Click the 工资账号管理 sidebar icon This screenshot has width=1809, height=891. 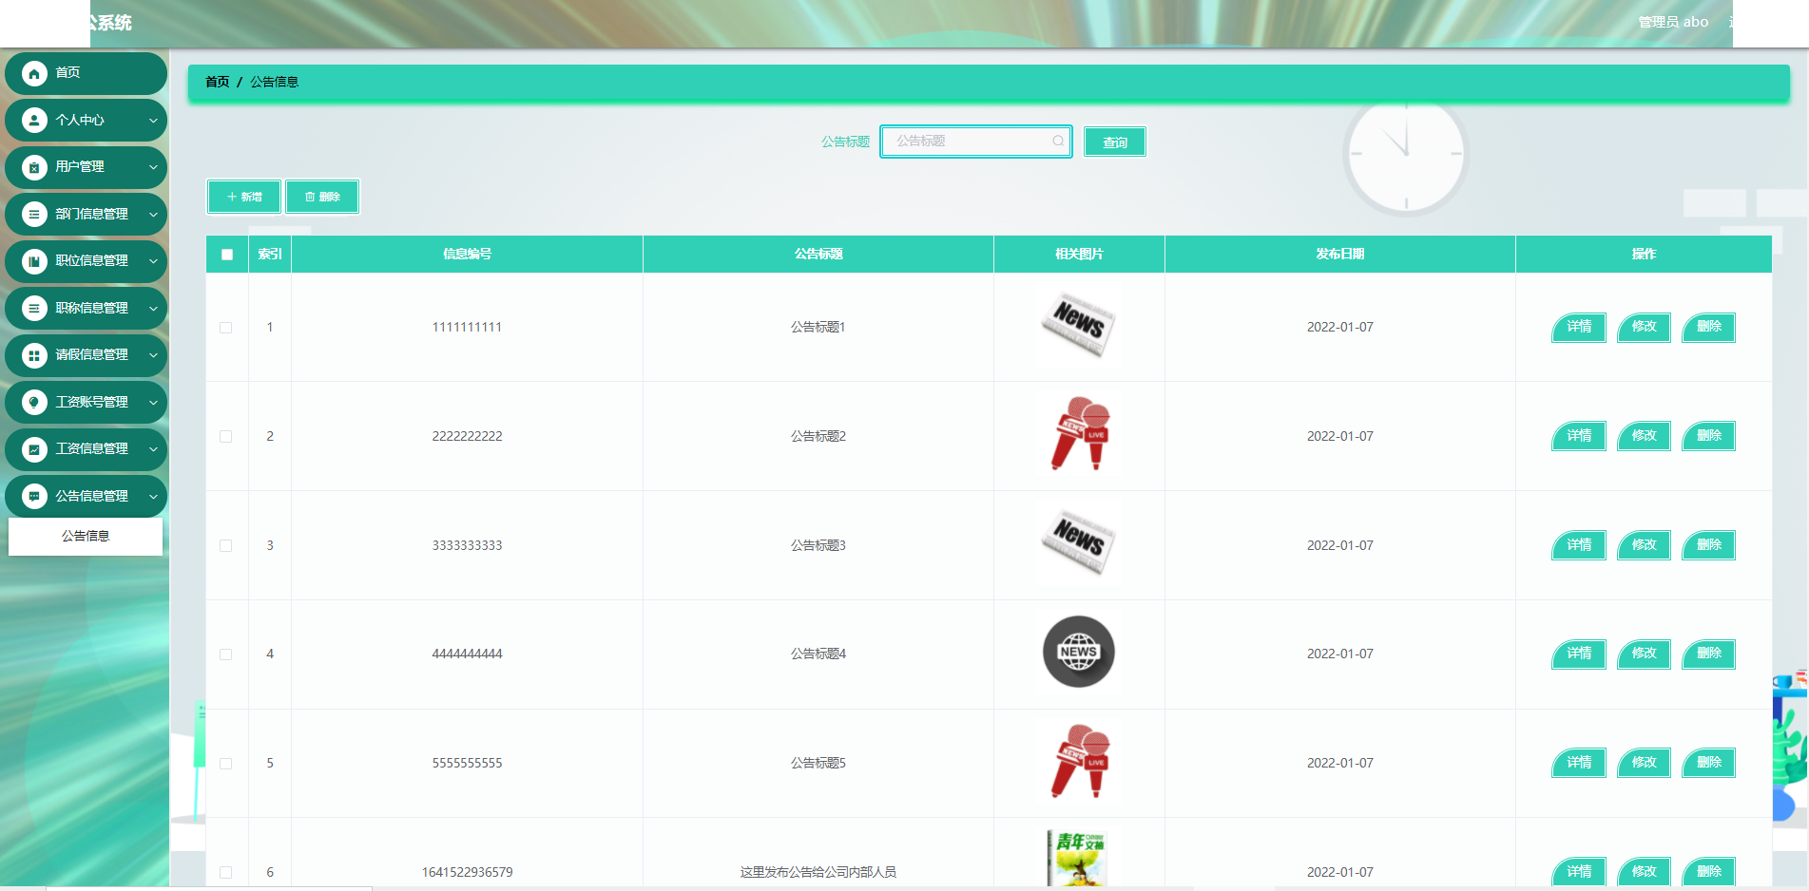34,403
